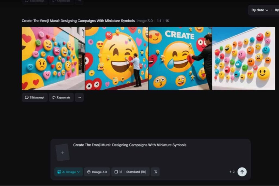Click the credits star icon showing 2
This screenshot has width=279, height=186.
point(231,172)
